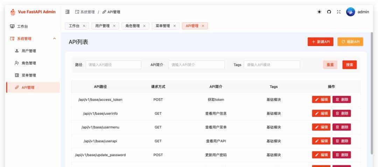Switch to the 菜单管理 tab

[163, 26]
